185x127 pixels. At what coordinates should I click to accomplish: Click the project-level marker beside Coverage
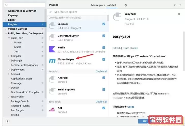[x=43, y=83]
